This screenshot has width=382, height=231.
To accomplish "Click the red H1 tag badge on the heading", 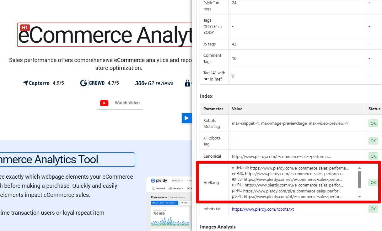I will pyautogui.click(x=25, y=28).
